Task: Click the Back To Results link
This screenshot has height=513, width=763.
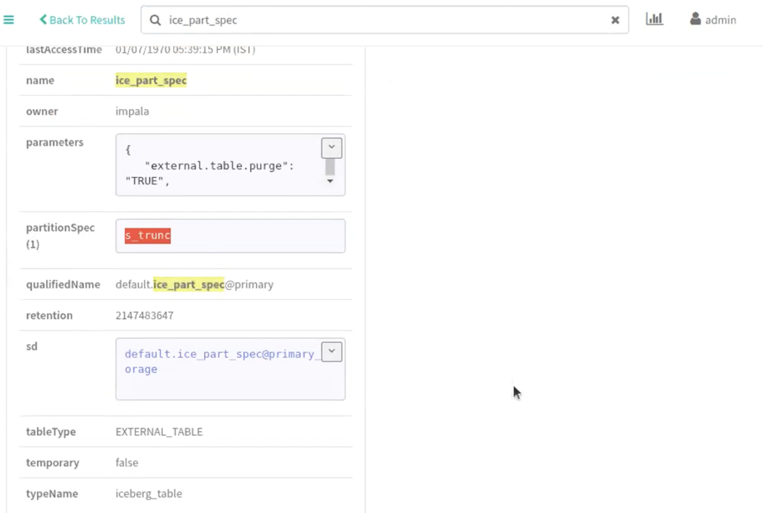Action: coord(87,20)
